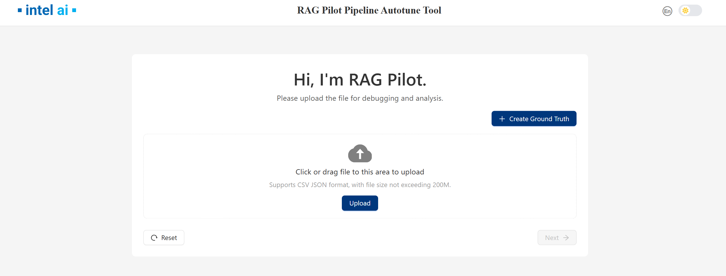Viewport: 726px width, 276px height.
Task: Click the cloud upload icon
Action: coord(360,153)
